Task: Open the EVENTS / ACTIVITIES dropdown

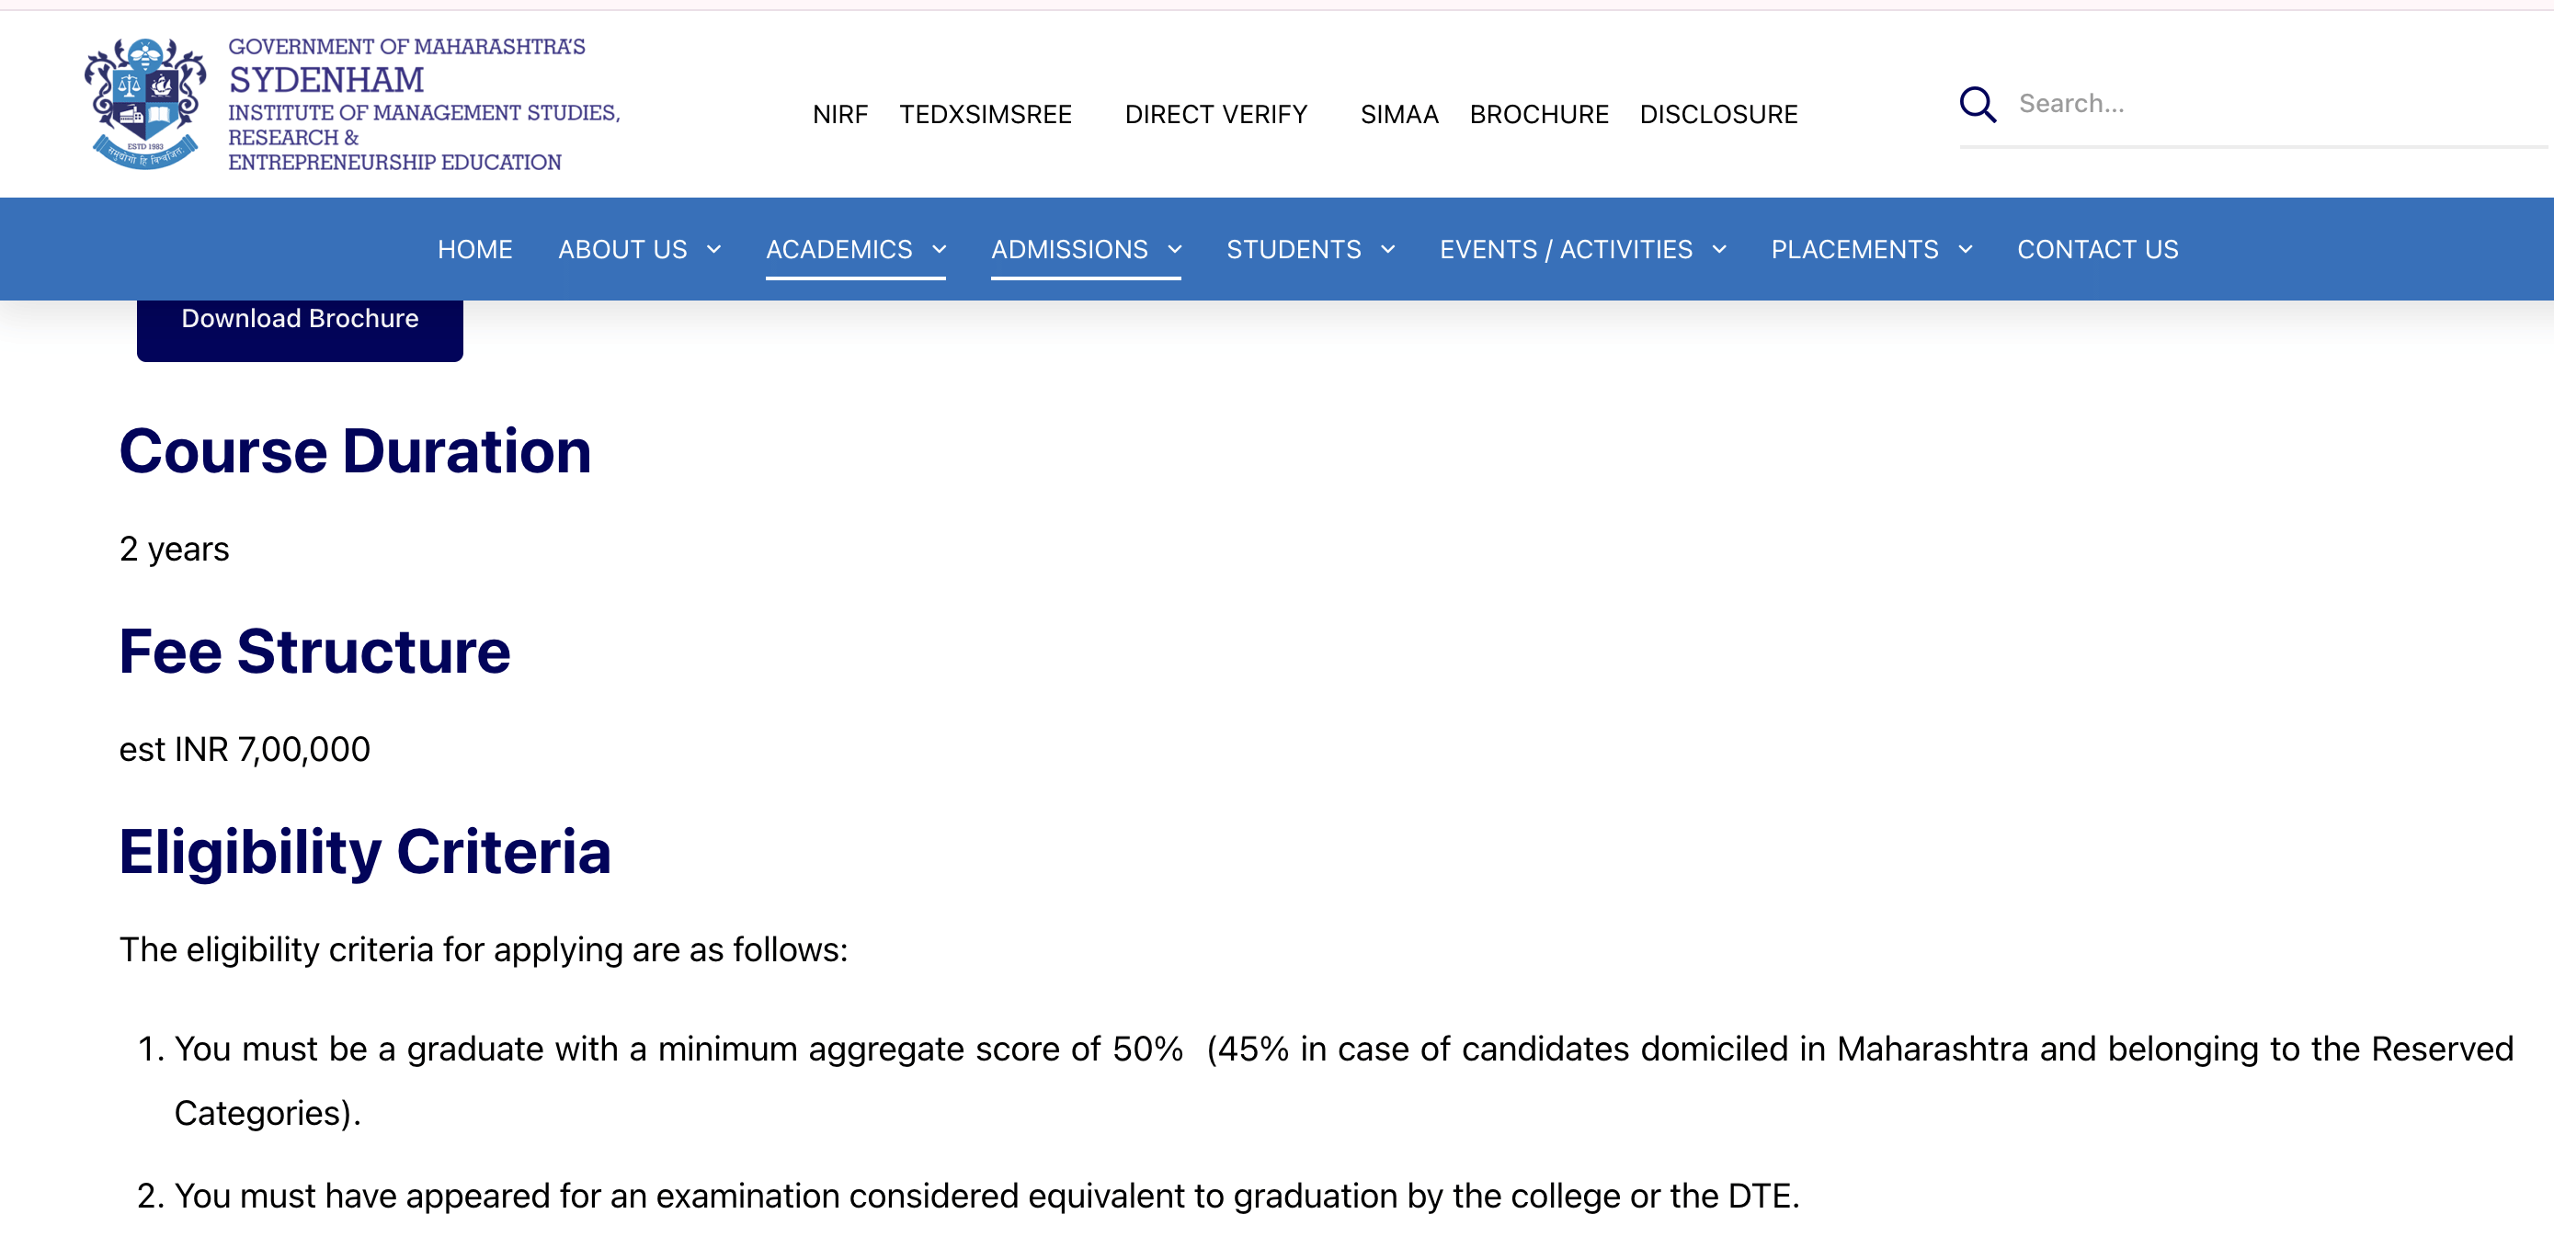Action: click(1583, 249)
